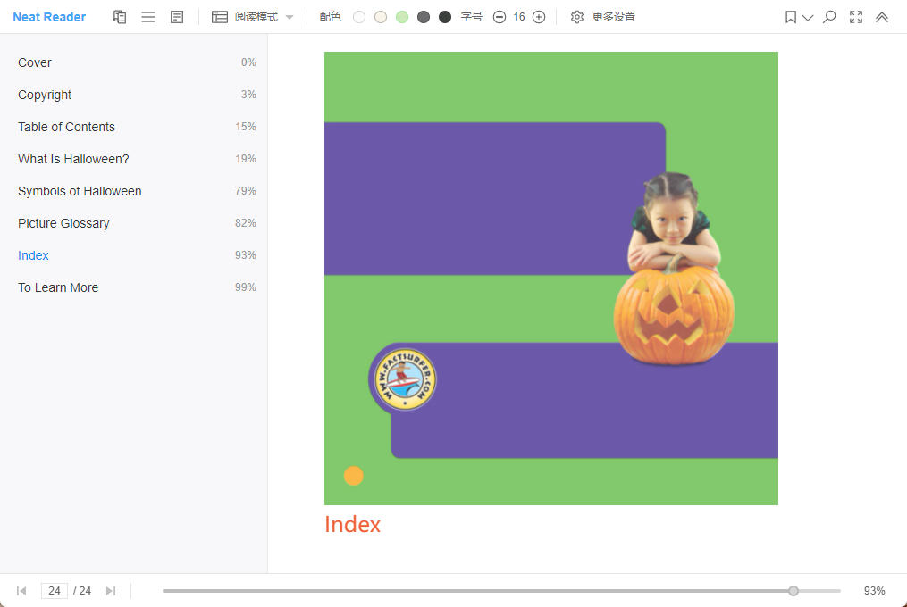
Task: Open the search icon in the toolbar
Action: pyautogui.click(x=828, y=16)
